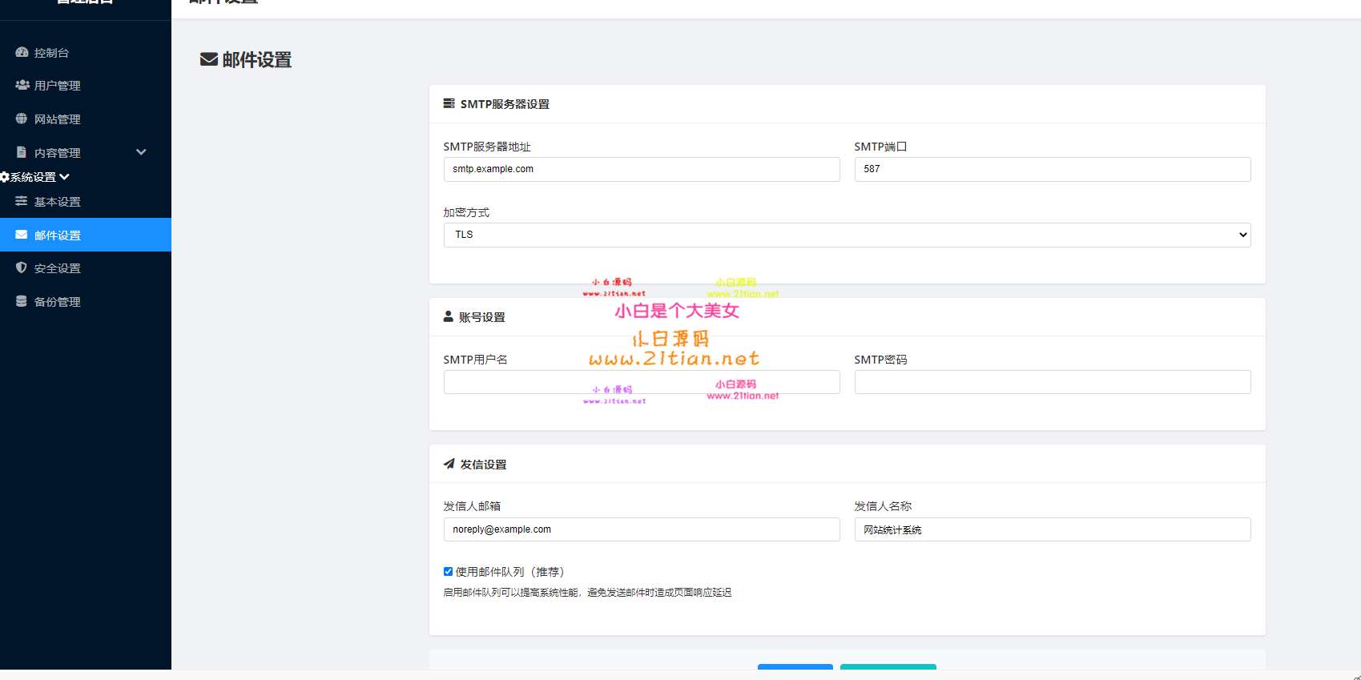The width and height of the screenshot is (1361, 680).
Task: Click the shield icon beside 安全设置
Action: click(x=22, y=268)
